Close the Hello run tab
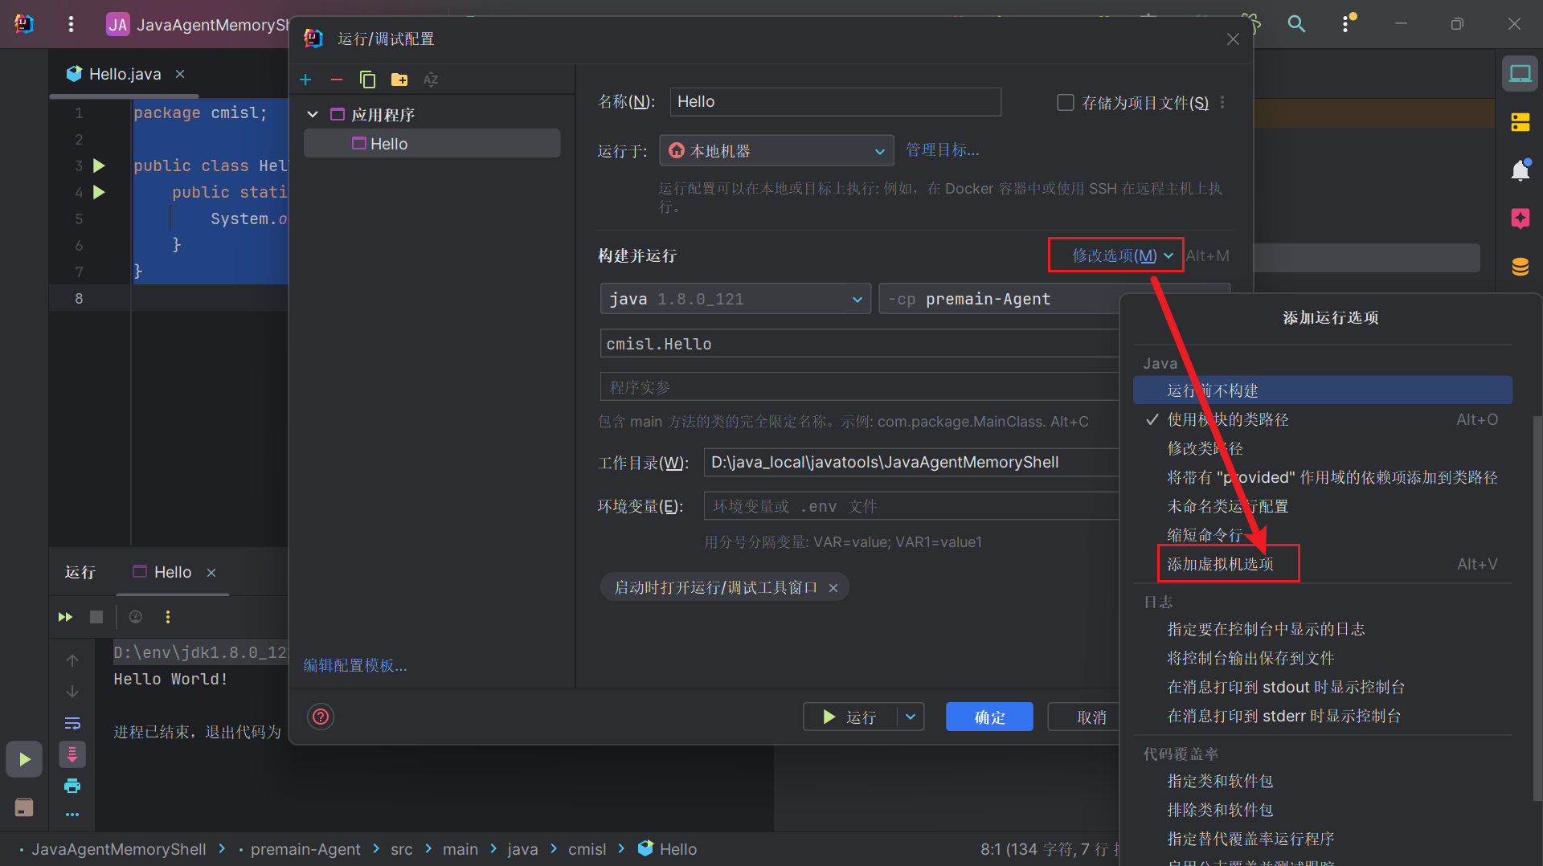Image resolution: width=1543 pixels, height=866 pixels. (x=211, y=573)
